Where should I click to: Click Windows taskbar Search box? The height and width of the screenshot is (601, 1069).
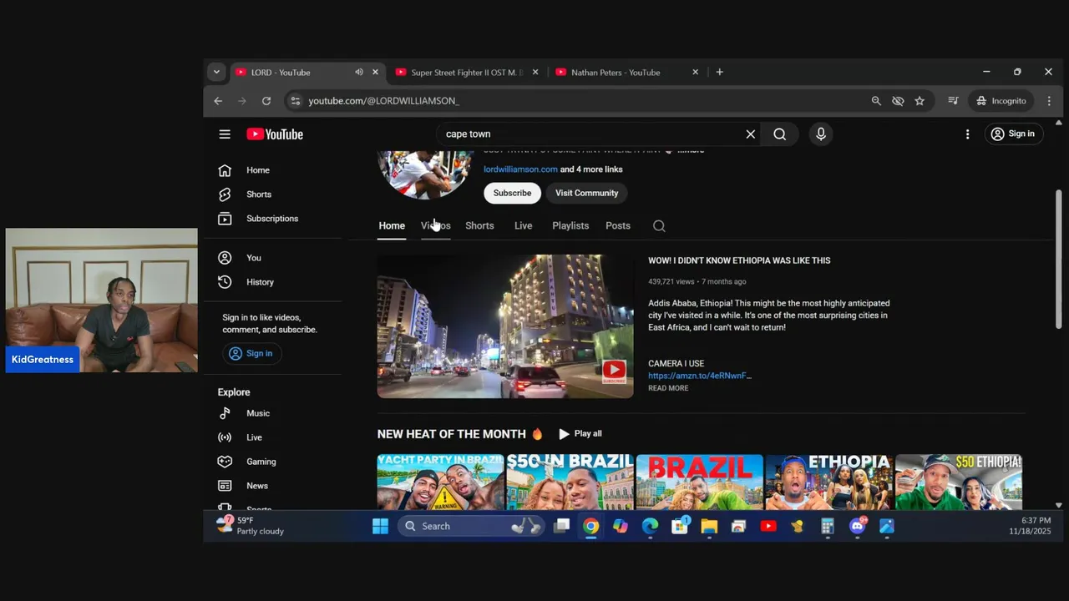[x=470, y=526]
